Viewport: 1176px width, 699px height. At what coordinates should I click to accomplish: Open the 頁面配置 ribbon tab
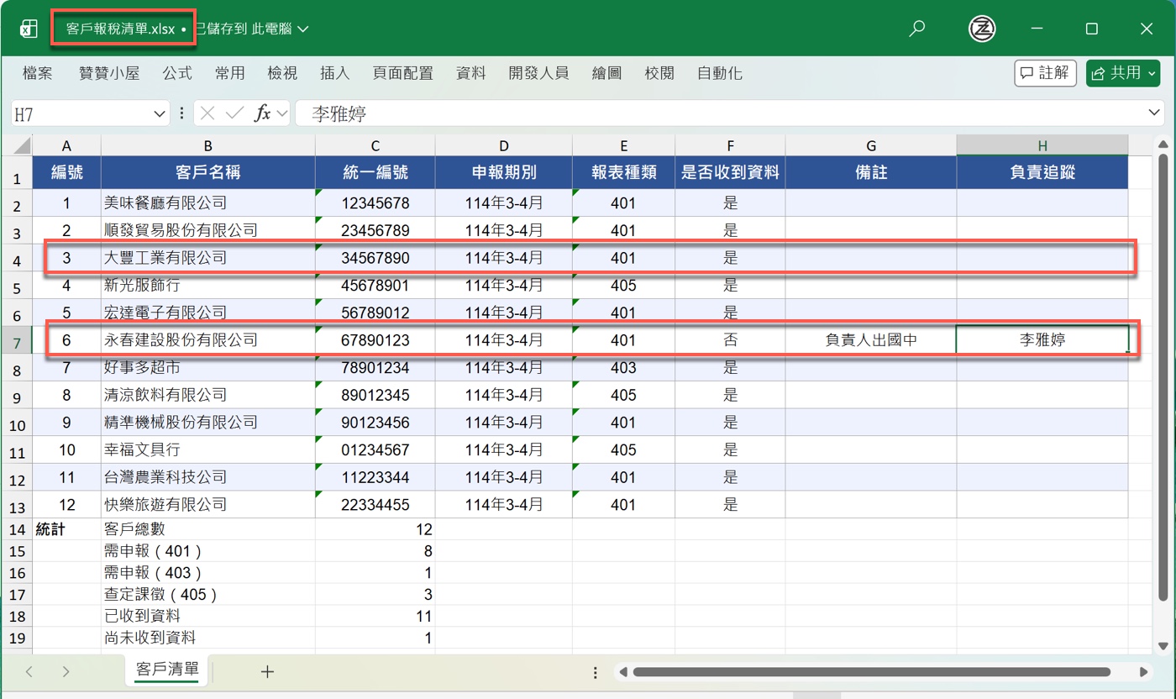tap(402, 73)
